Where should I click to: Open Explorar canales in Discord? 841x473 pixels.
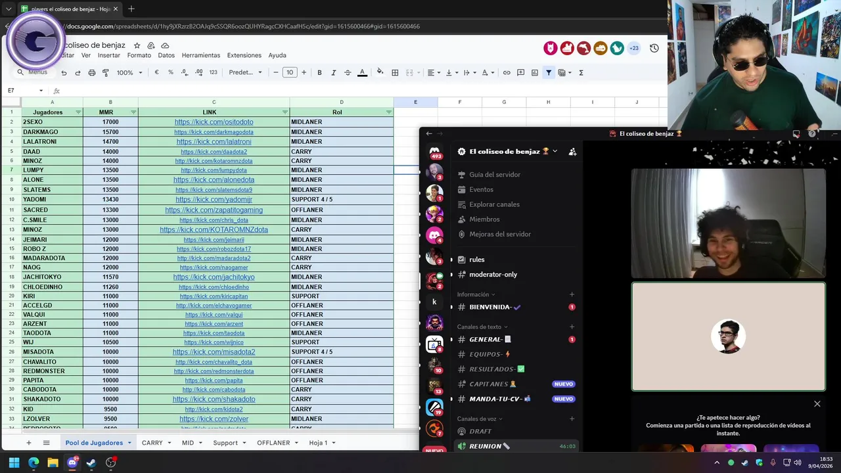coord(494,204)
